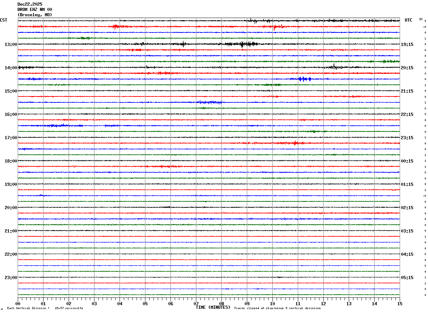
Task: Click the 02:15 UTC time label
Action: coord(407,208)
